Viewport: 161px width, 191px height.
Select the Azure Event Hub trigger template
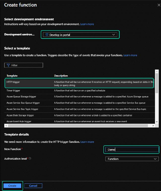(19, 121)
